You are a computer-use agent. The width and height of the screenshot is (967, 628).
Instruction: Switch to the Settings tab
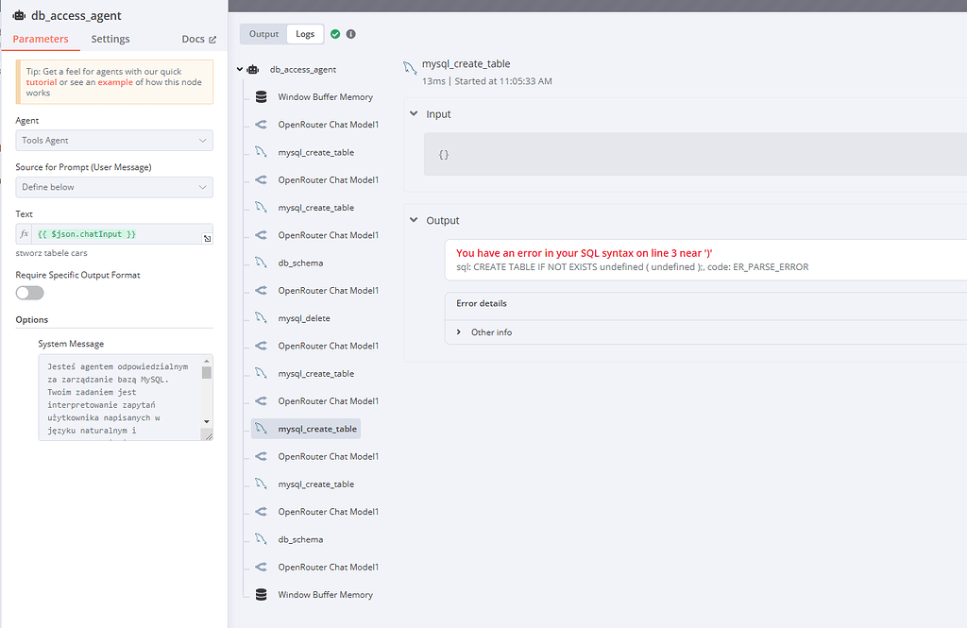[x=110, y=39]
